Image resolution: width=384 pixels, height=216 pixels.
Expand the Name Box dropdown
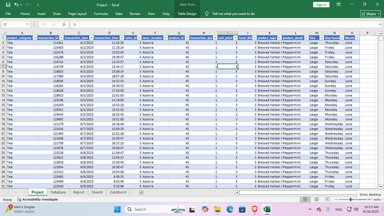click(27, 24)
